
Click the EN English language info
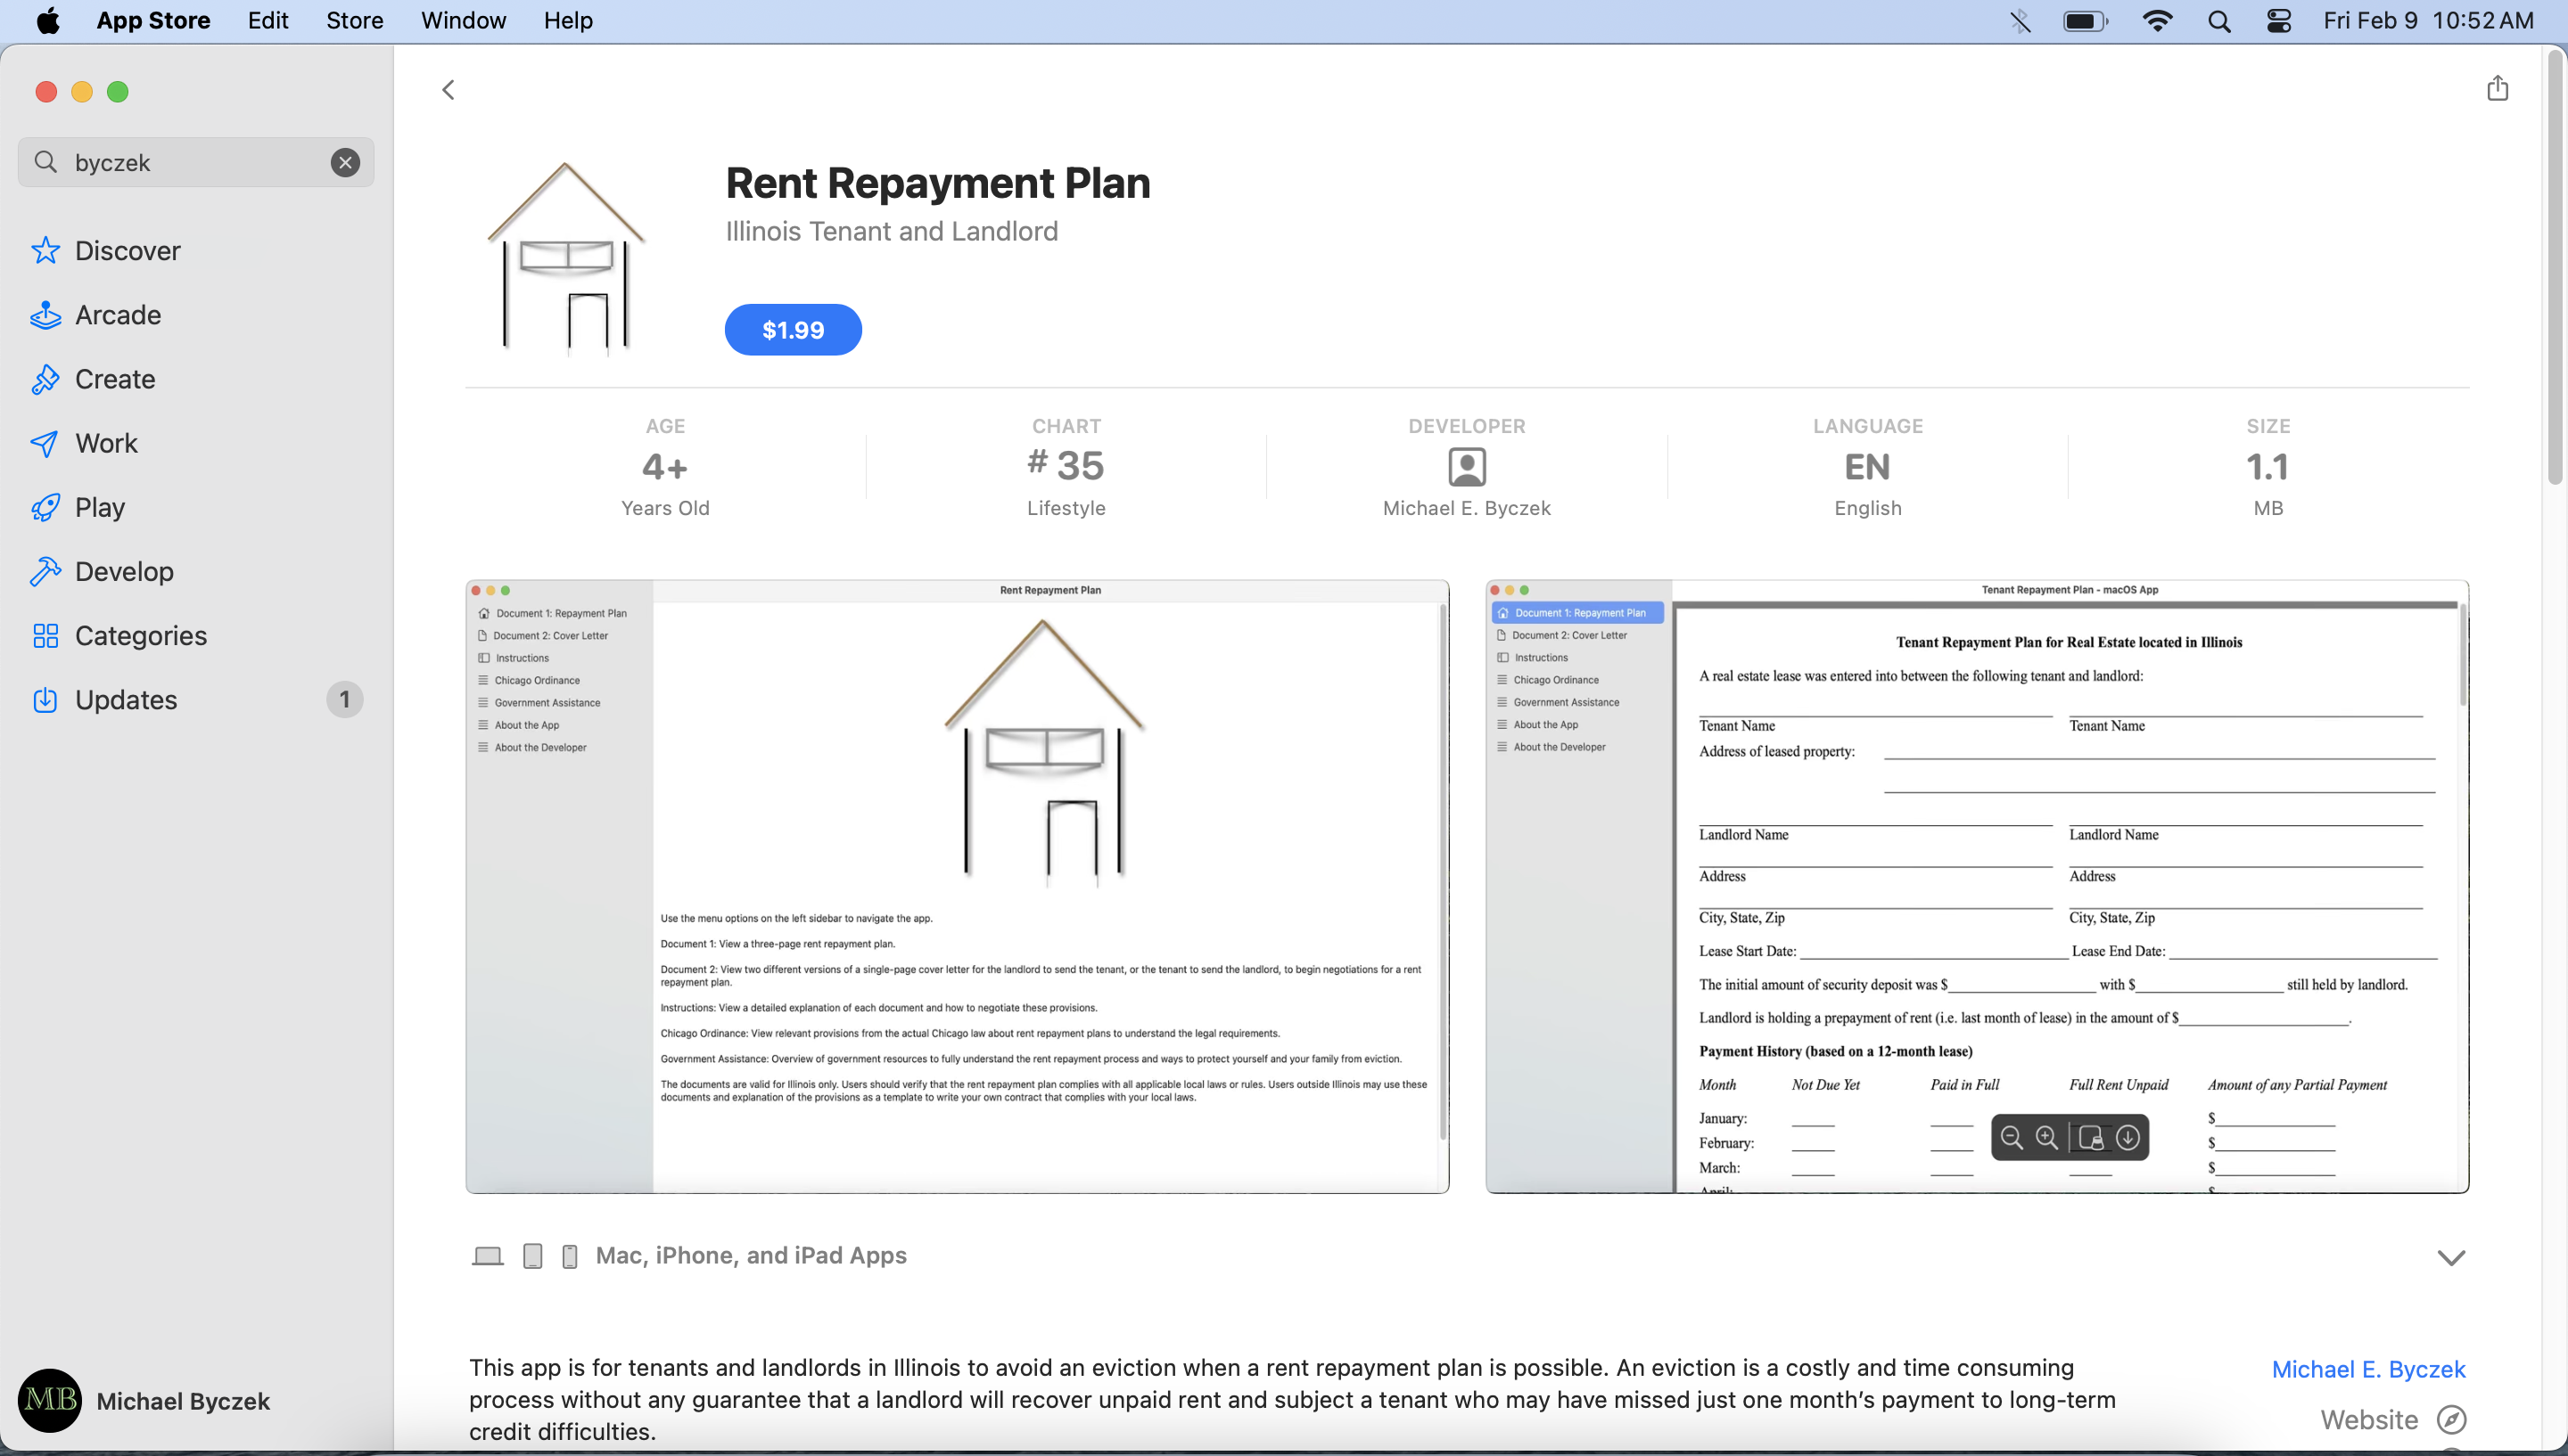tap(1868, 467)
